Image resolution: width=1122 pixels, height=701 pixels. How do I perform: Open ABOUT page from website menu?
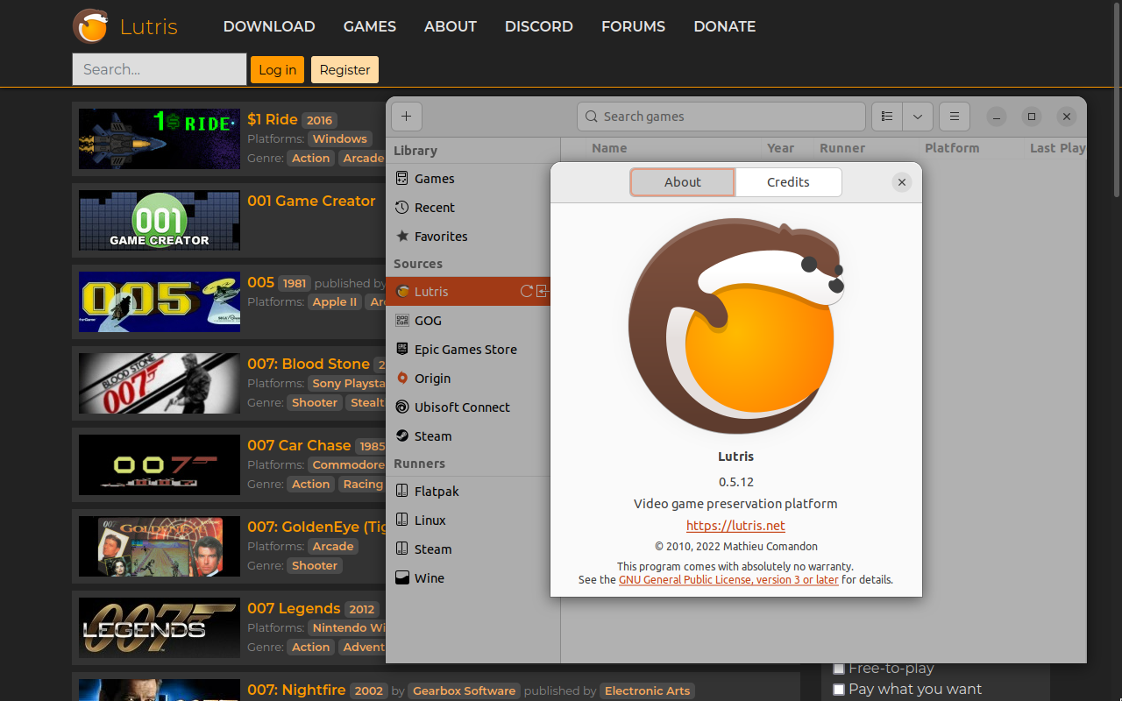(x=451, y=26)
